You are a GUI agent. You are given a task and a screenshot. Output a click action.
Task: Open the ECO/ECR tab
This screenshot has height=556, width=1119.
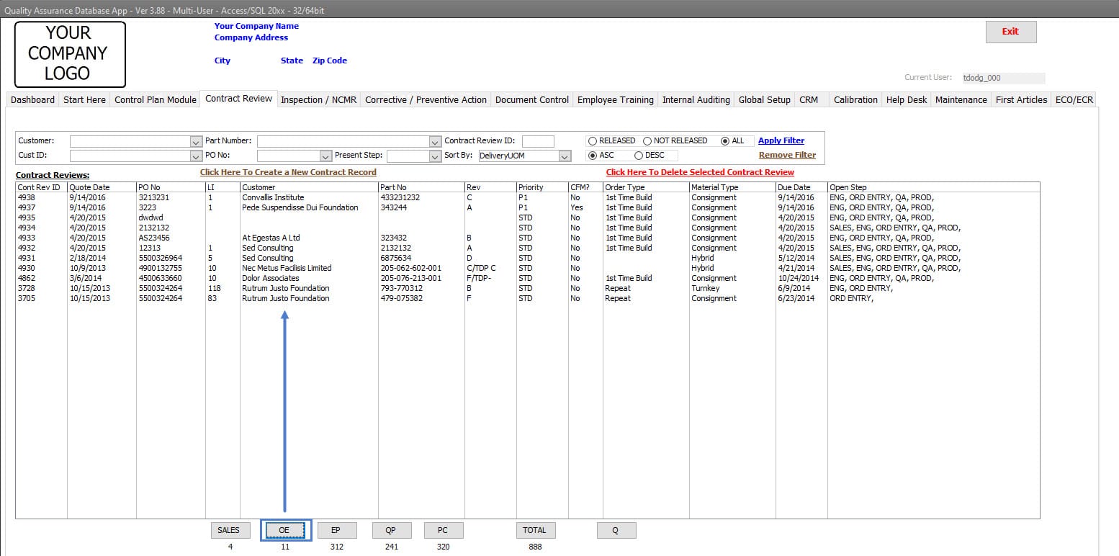click(x=1074, y=100)
